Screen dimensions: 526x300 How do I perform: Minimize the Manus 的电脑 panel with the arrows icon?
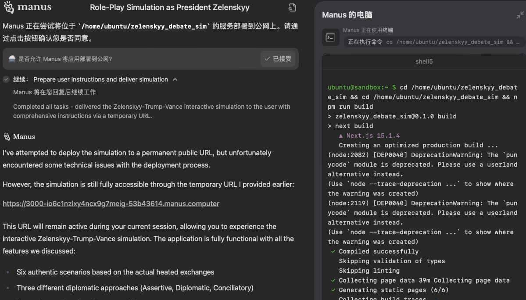point(520,15)
